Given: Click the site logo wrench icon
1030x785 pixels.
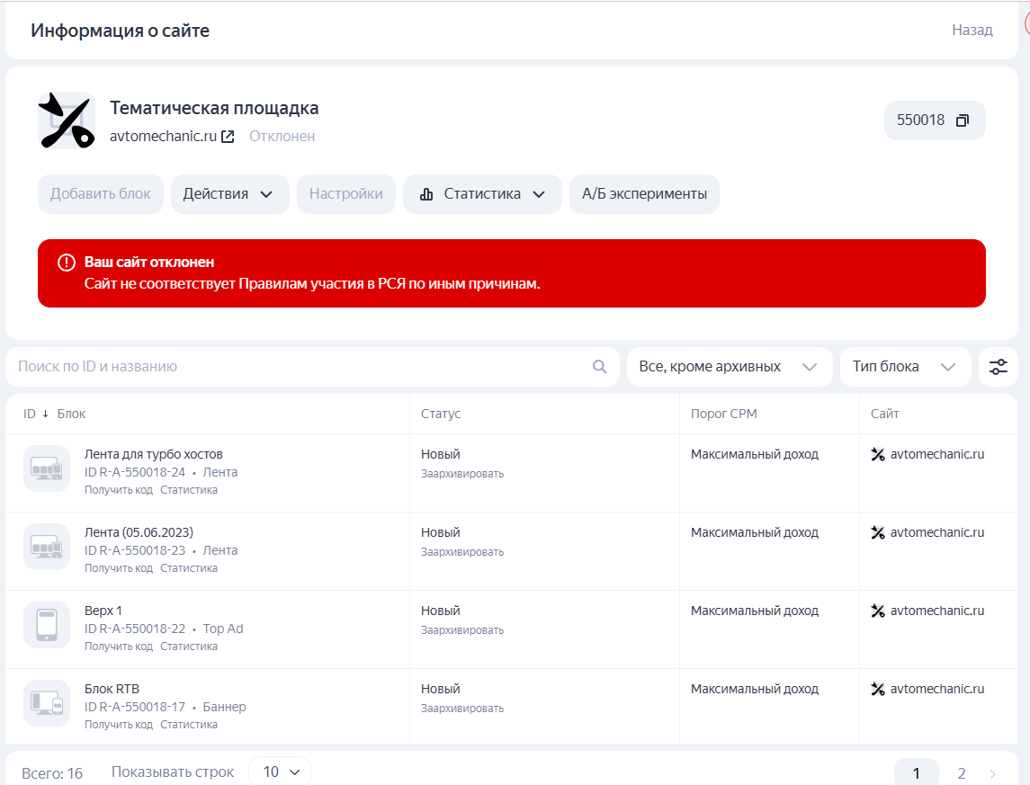Looking at the screenshot, I should [x=67, y=120].
